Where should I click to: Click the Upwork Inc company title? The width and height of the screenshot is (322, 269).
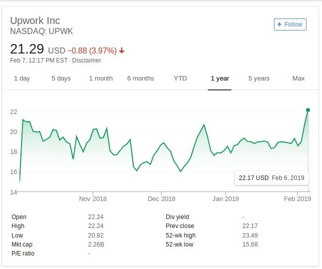click(x=35, y=20)
